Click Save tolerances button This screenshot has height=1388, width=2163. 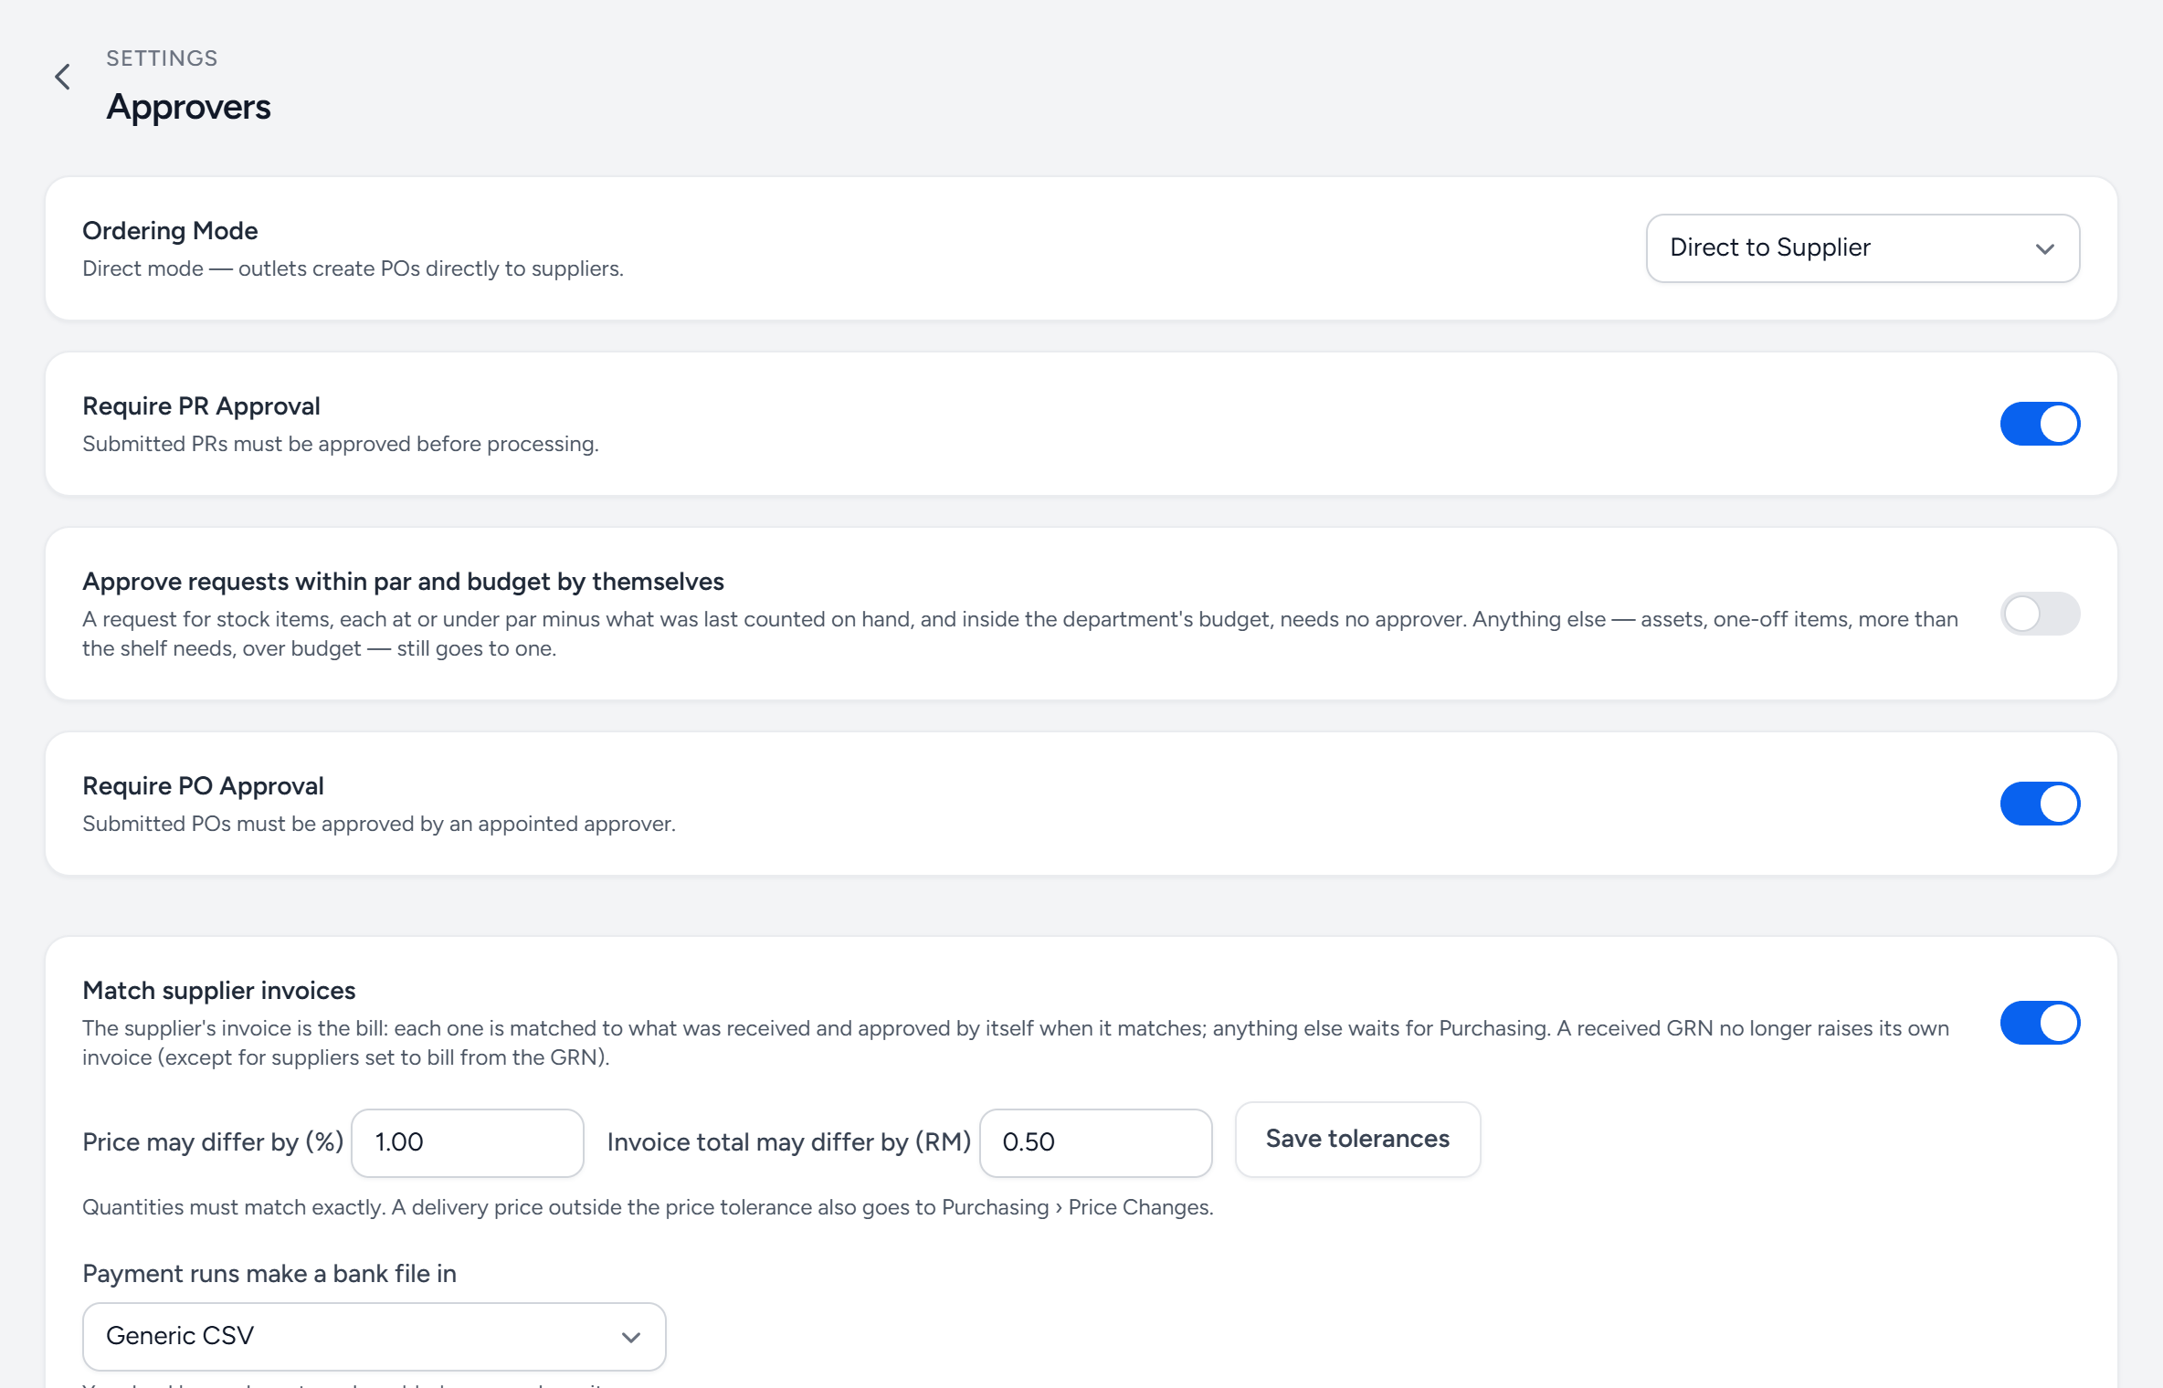coord(1357,1139)
